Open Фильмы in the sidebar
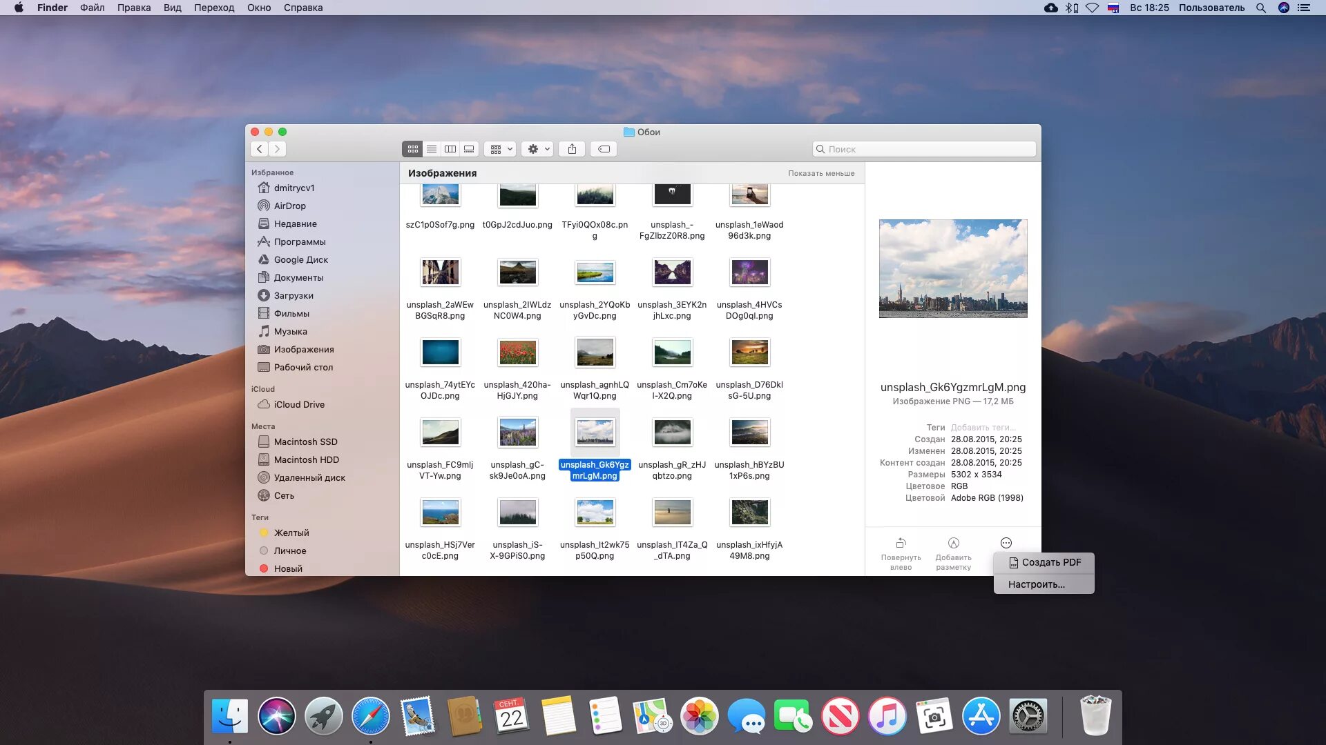Viewport: 1326px width, 745px height. pos(291,313)
